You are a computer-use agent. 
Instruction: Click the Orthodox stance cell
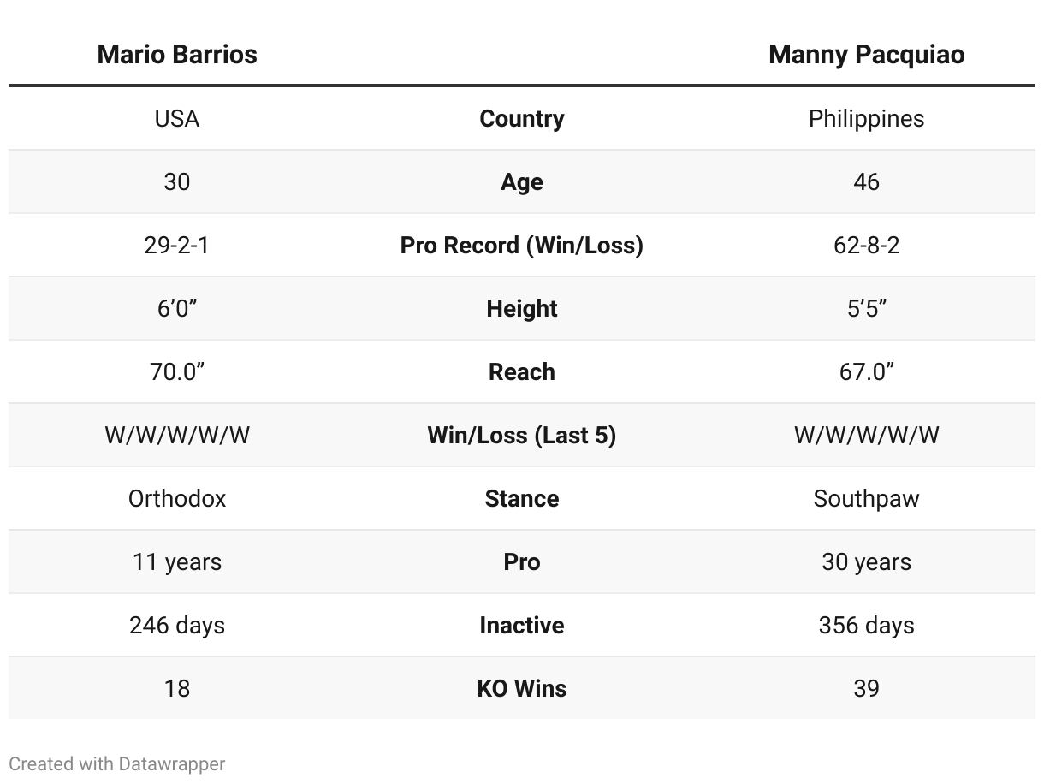point(177,498)
